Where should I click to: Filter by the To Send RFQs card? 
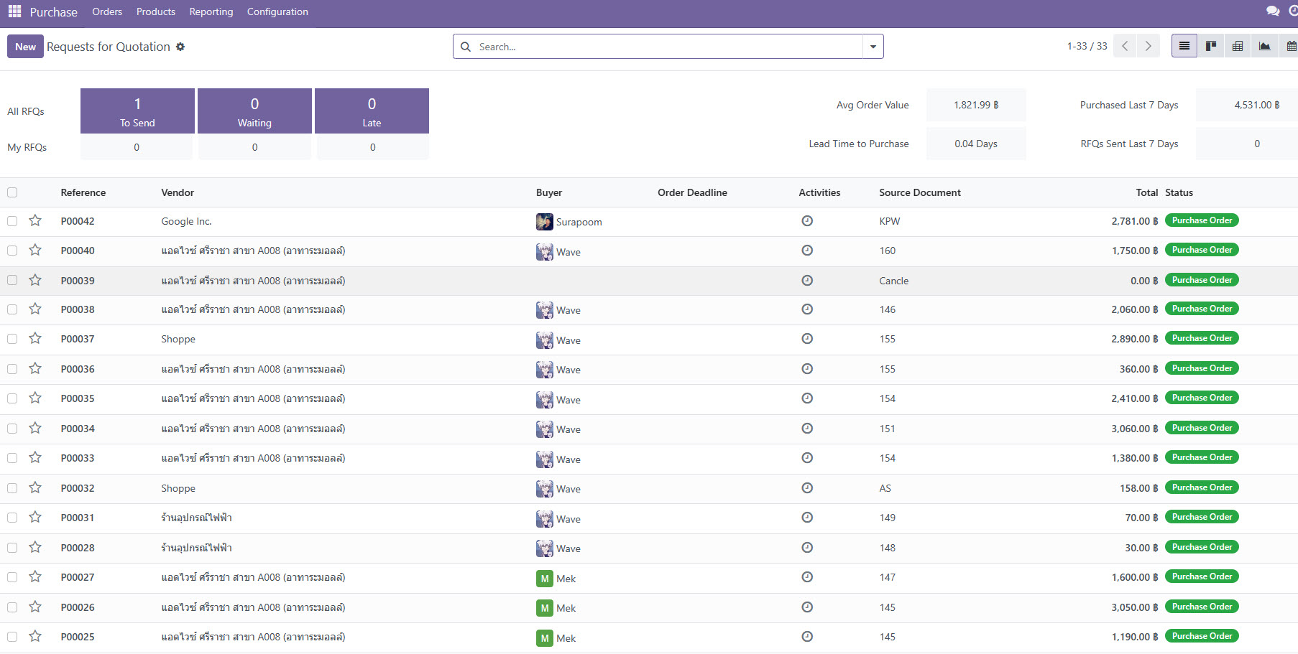[137, 111]
